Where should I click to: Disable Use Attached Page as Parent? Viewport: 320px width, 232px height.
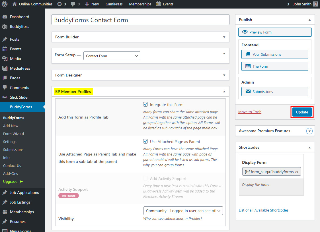coord(145,141)
